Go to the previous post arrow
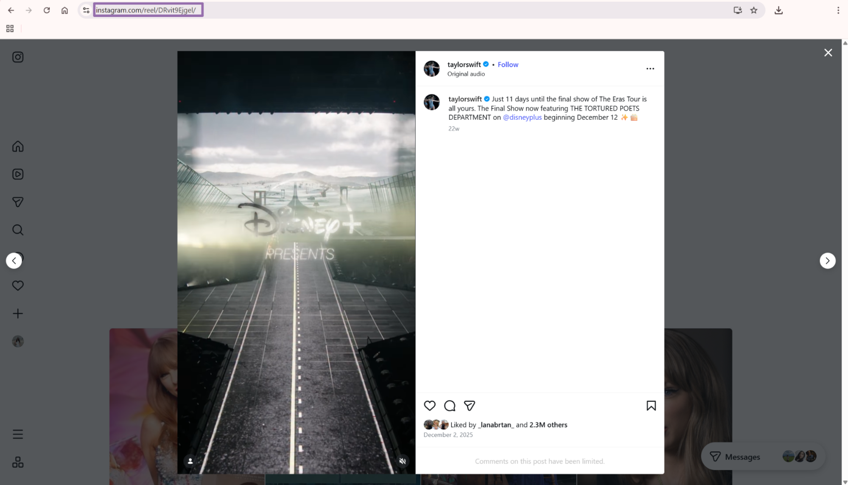The image size is (848, 485). (x=14, y=261)
